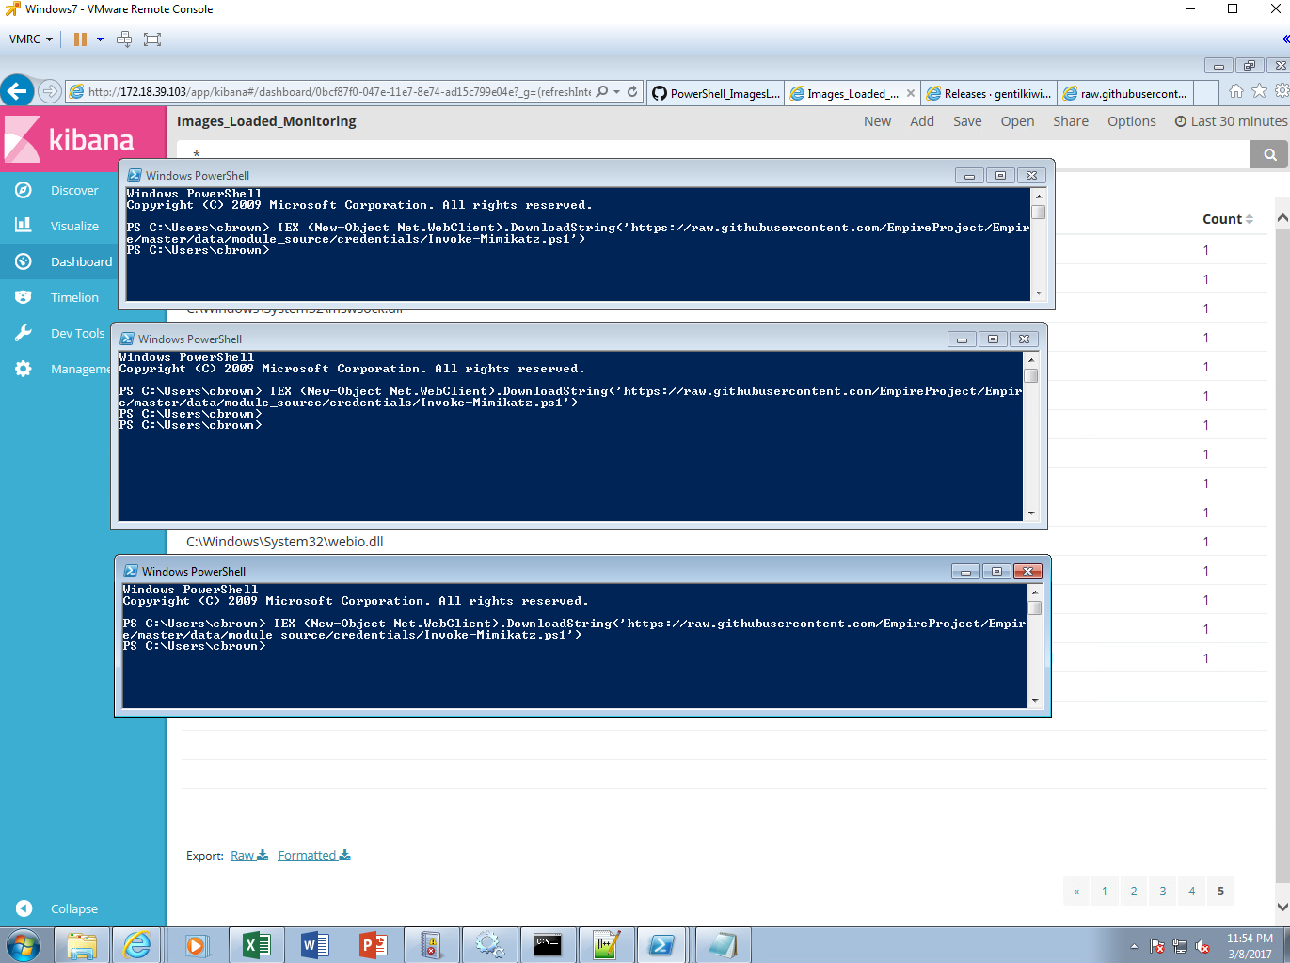
Task: Send Ctrl+Alt+Del via VMRC toolbar icon
Action: click(124, 39)
